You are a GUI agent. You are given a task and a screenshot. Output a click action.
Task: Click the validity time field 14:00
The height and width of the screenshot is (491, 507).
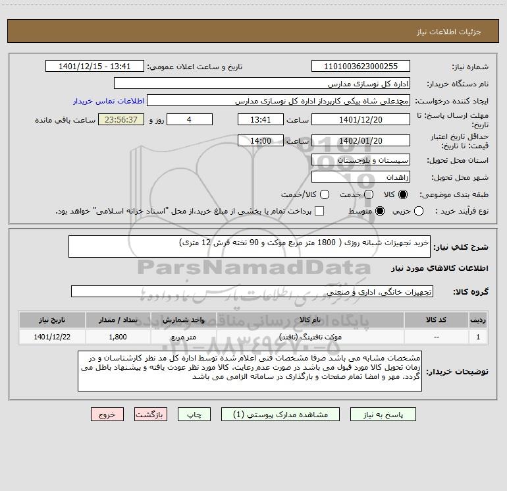[261, 141]
